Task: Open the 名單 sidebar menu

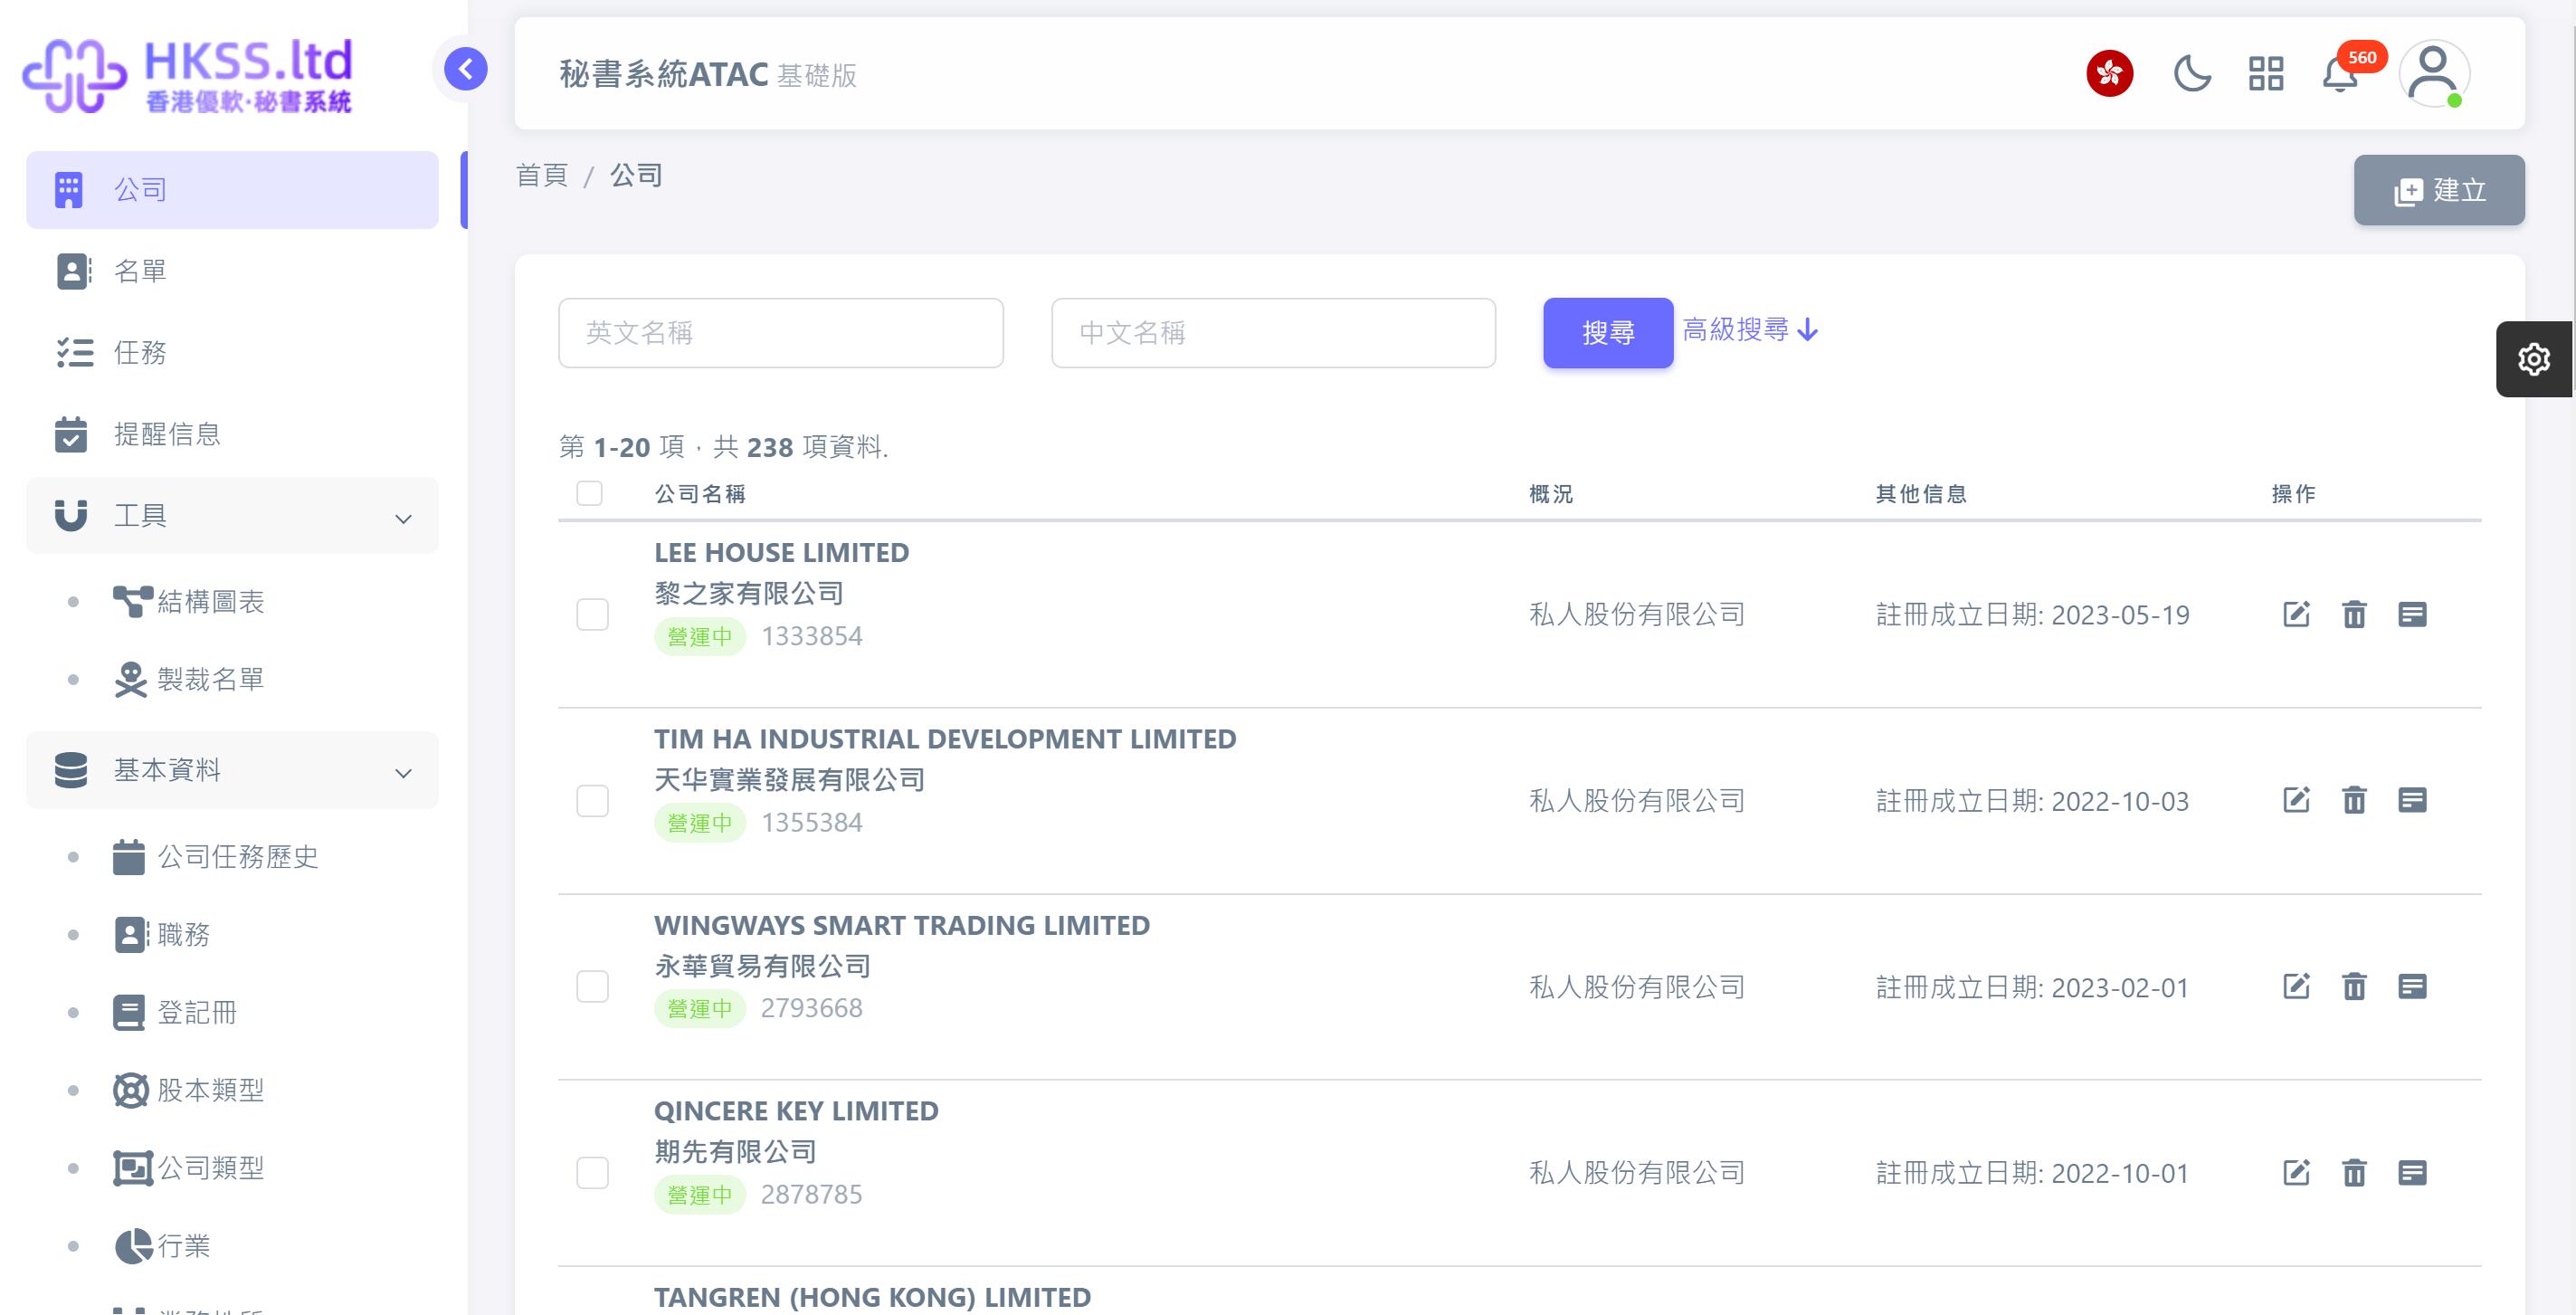Action: [232, 271]
